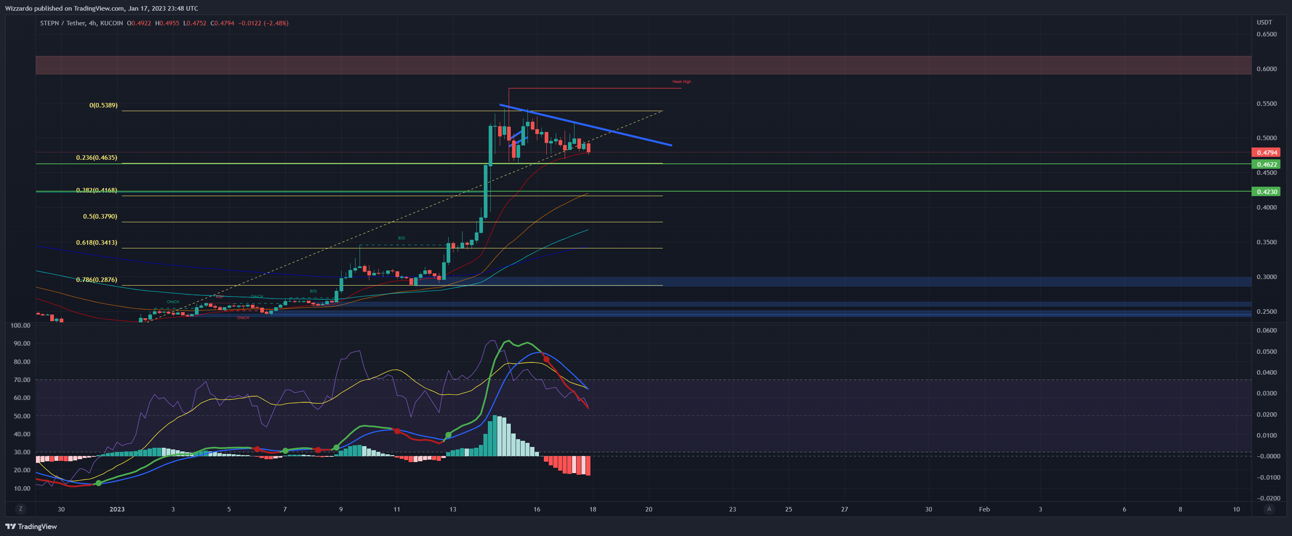Click the Fibonacci label 0.618(0.3413)
This screenshot has width=1292, height=536.
pos(97,242)
